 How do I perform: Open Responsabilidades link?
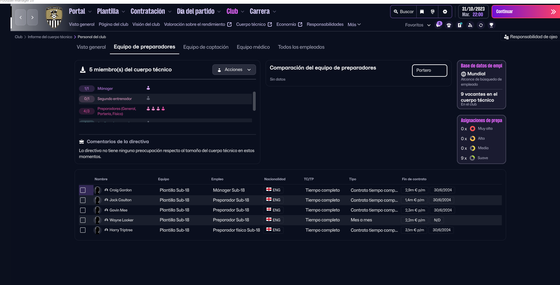(x=325, y=24)
